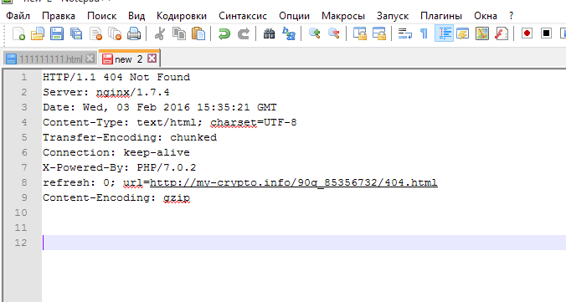Open the Файл menu
The width and height of the screenshot is (566, 302).
18,16
